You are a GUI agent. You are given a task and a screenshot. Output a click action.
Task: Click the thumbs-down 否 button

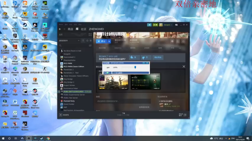tap(146, 57)
